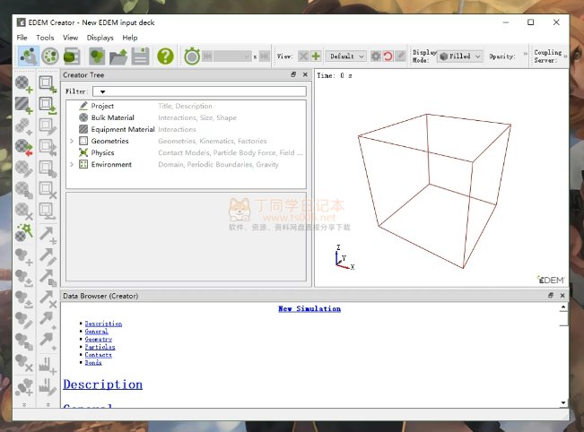This screenshot has width=584, height=432.
Task: Float the Creator Tree panel
Action: click(293, 75)
